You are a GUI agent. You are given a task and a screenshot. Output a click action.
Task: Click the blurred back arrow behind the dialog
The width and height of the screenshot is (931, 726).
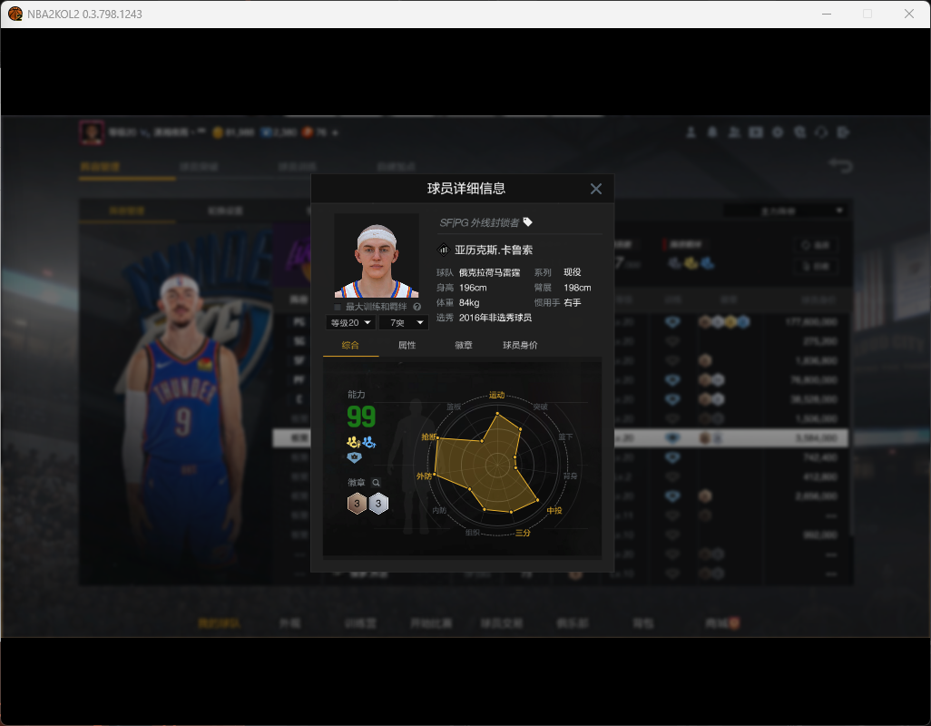(841, 165)
